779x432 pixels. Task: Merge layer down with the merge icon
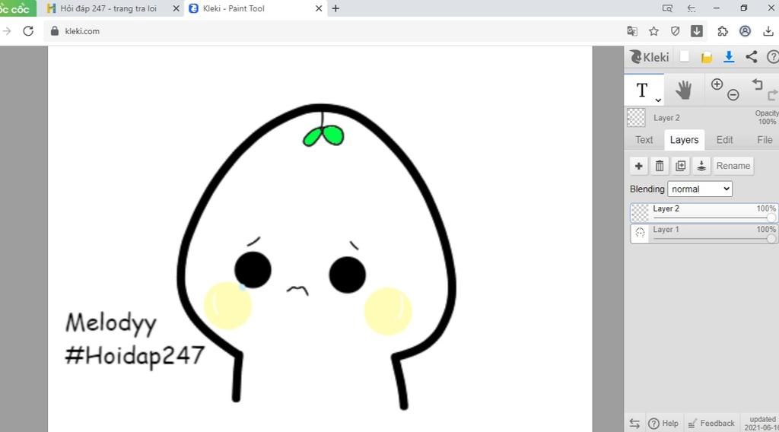[701, 166]
